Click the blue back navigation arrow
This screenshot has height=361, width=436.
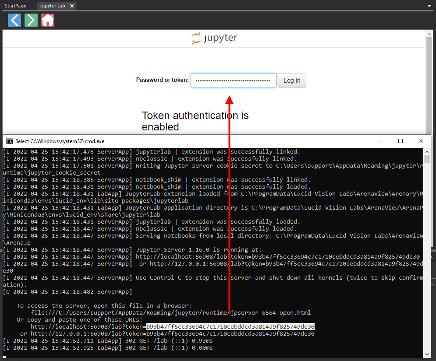tap(14, 20)
